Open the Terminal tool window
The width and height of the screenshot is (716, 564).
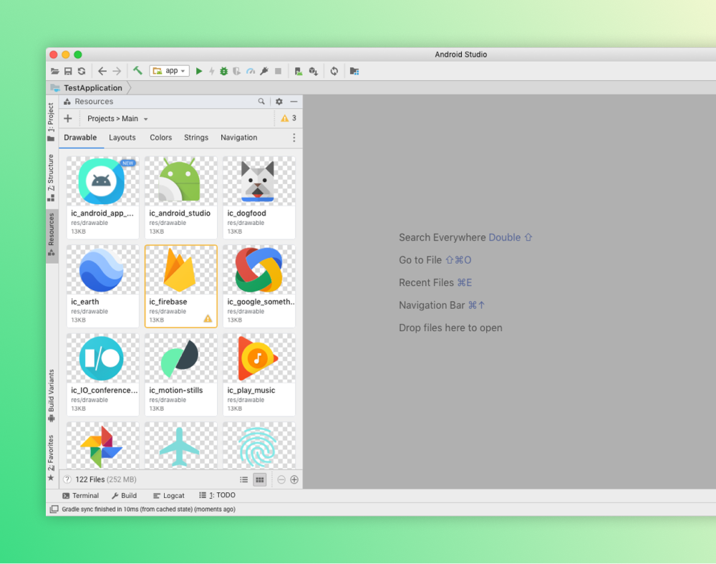[80, 496]
